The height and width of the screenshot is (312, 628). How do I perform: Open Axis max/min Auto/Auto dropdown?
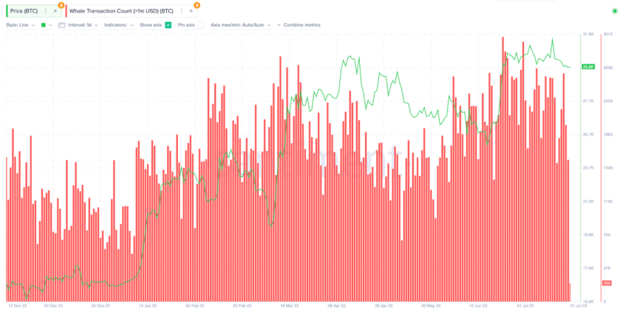pos(241,25)
